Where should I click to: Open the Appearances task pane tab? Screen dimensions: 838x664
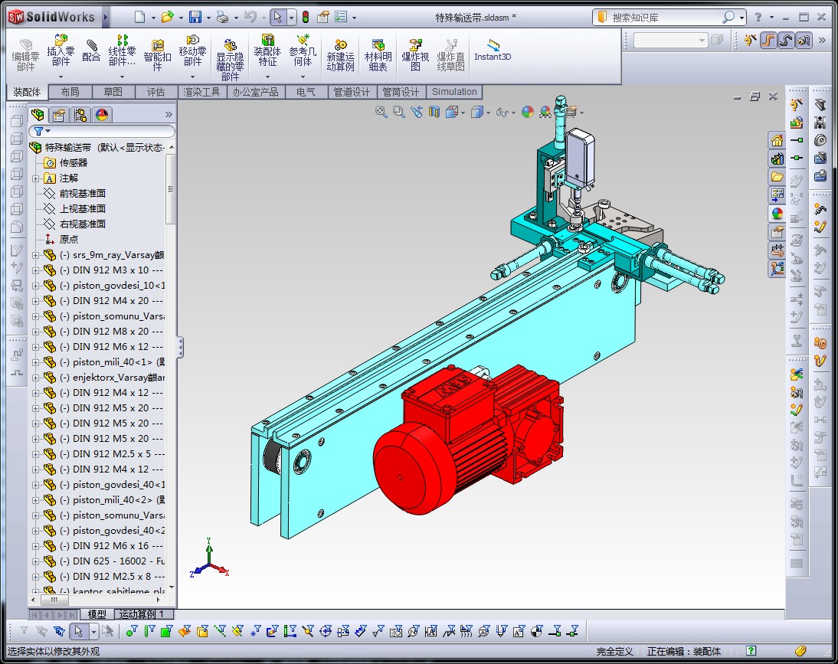777,213
